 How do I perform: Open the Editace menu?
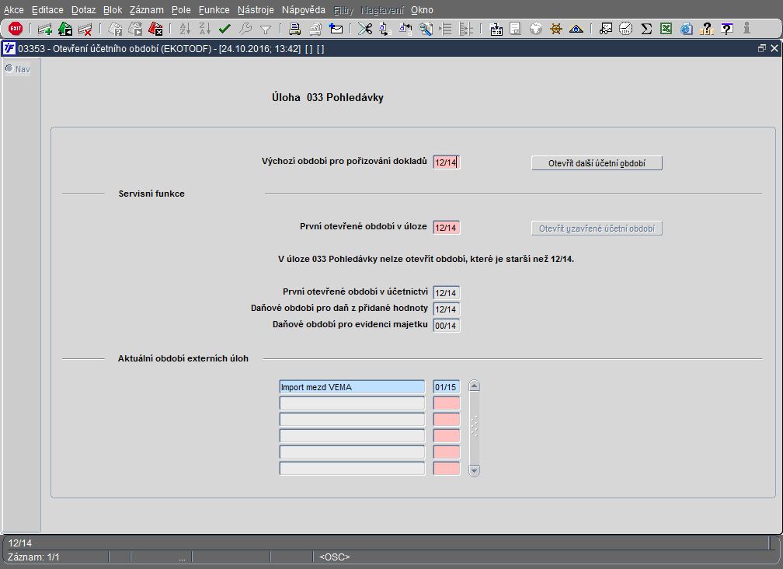pyautogui.click(x=47, y=10)
